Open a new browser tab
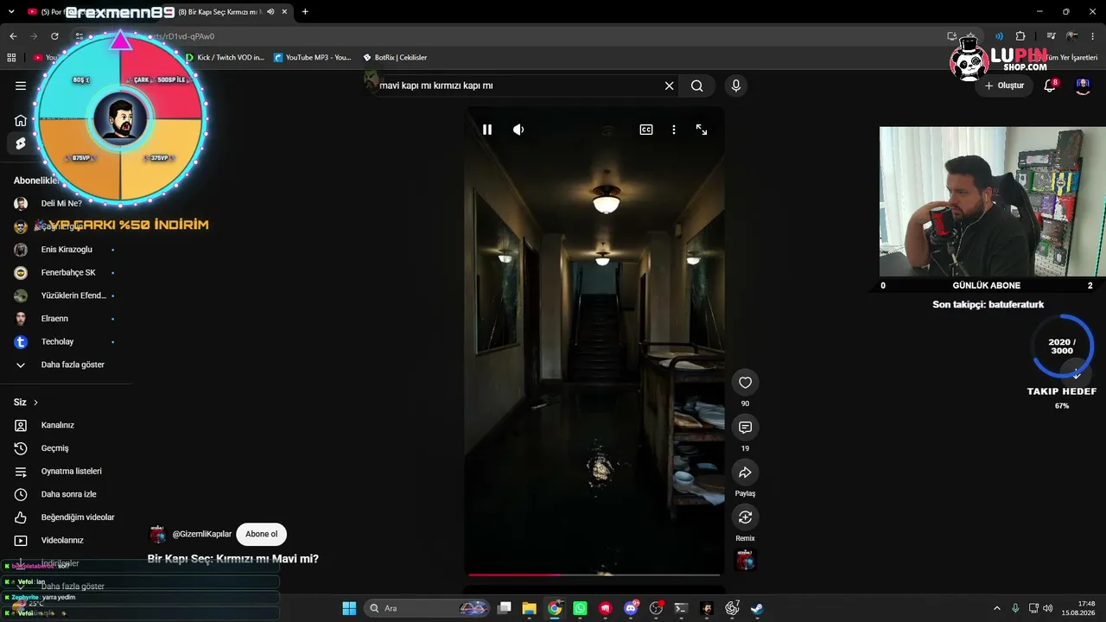The height and width of the screenshot is (622, 1106). [305, 12]
